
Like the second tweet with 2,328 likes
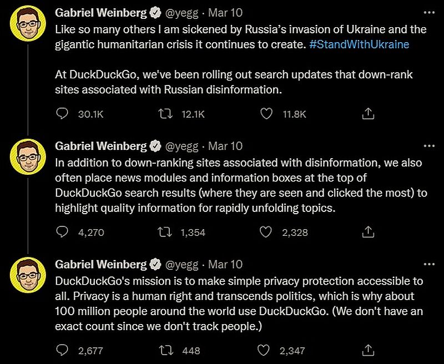[x=266, y=232]
